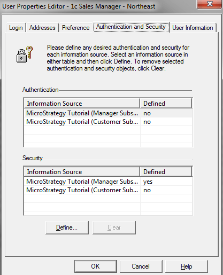Click 'no' for Customer Sub in Authentication
This screenshot has width=223, height=275.
pos(147,122)
